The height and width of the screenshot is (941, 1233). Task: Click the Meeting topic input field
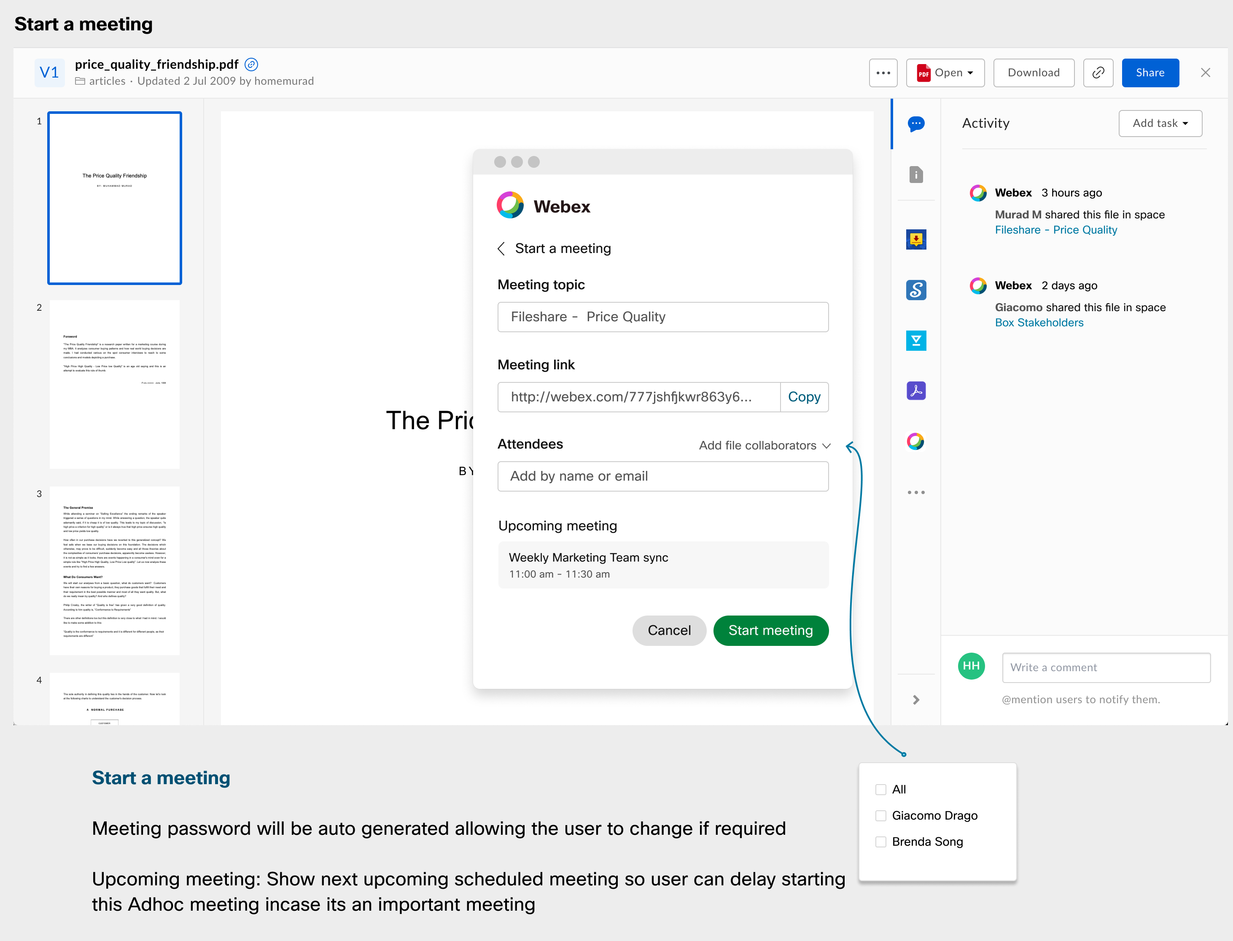pos(663,317)
